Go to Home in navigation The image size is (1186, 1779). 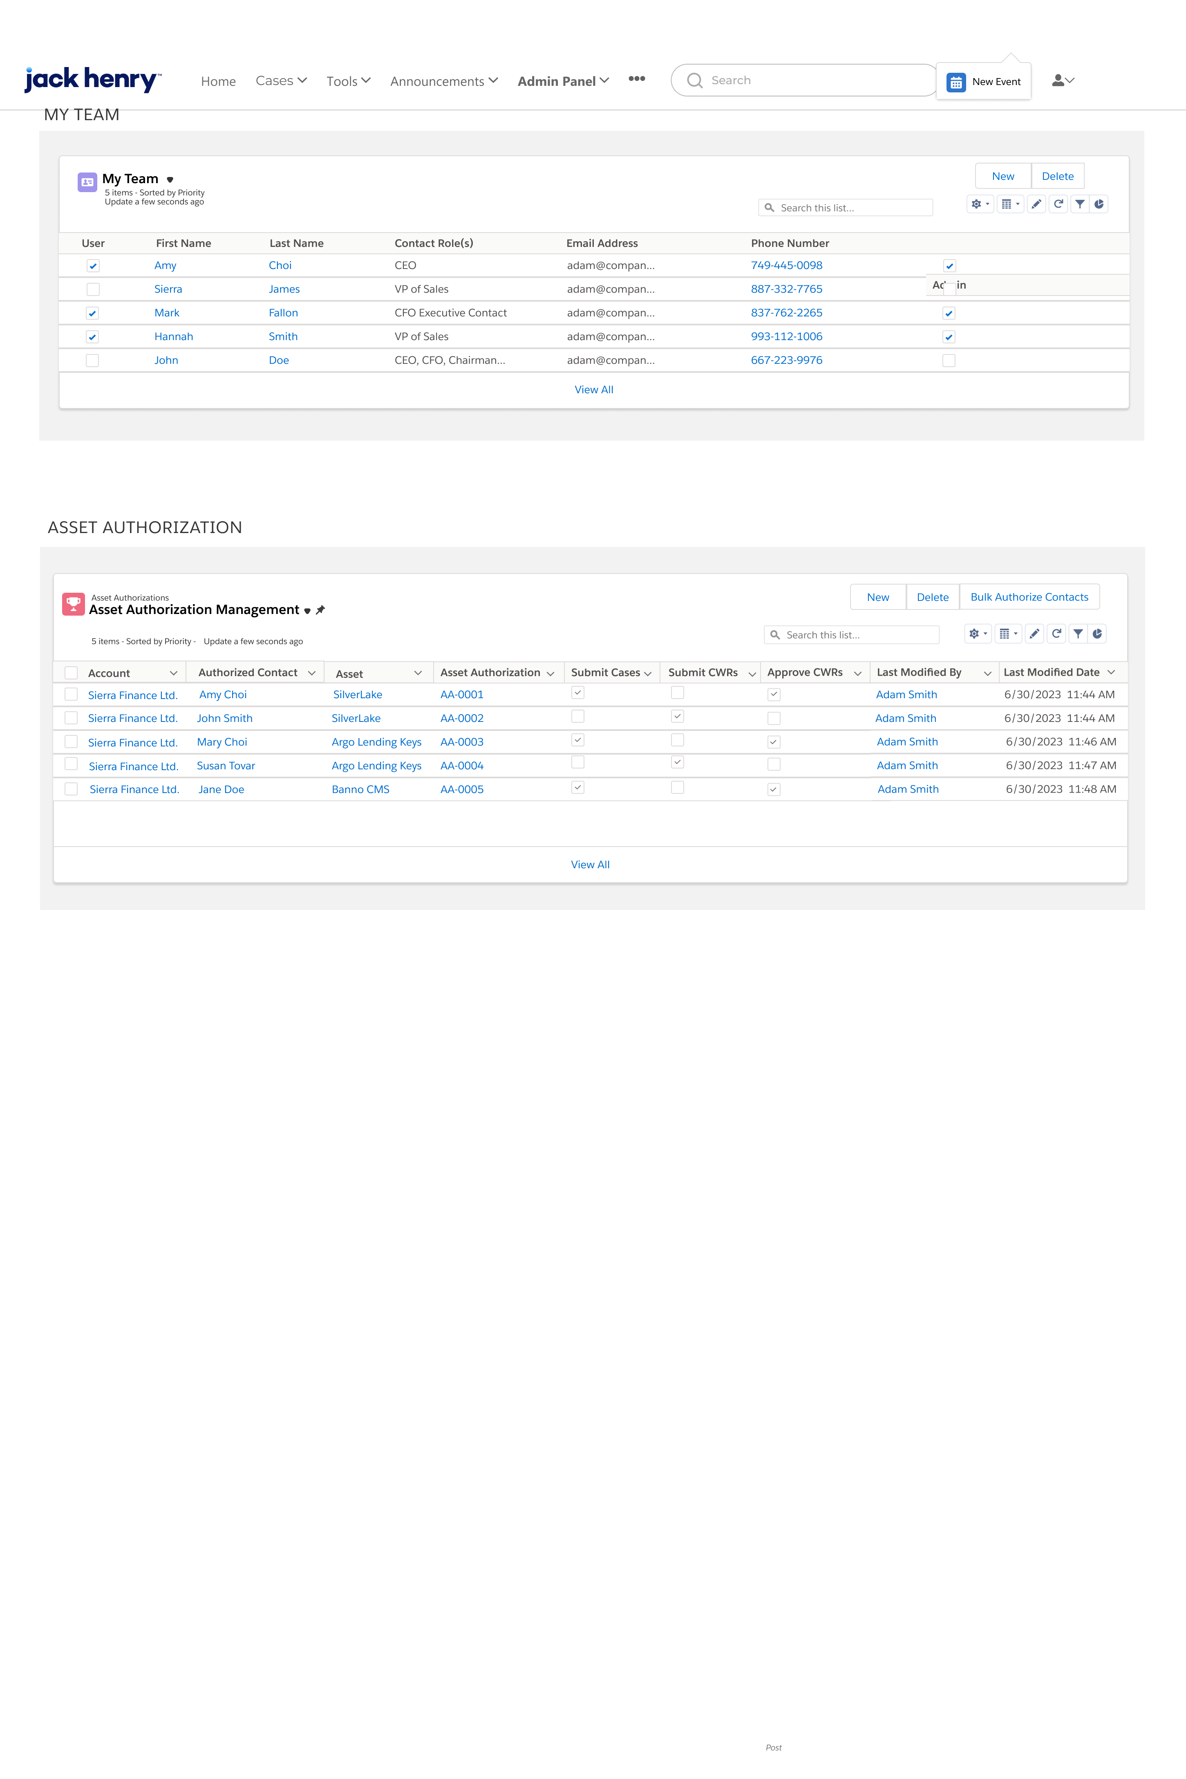[219, 81]
